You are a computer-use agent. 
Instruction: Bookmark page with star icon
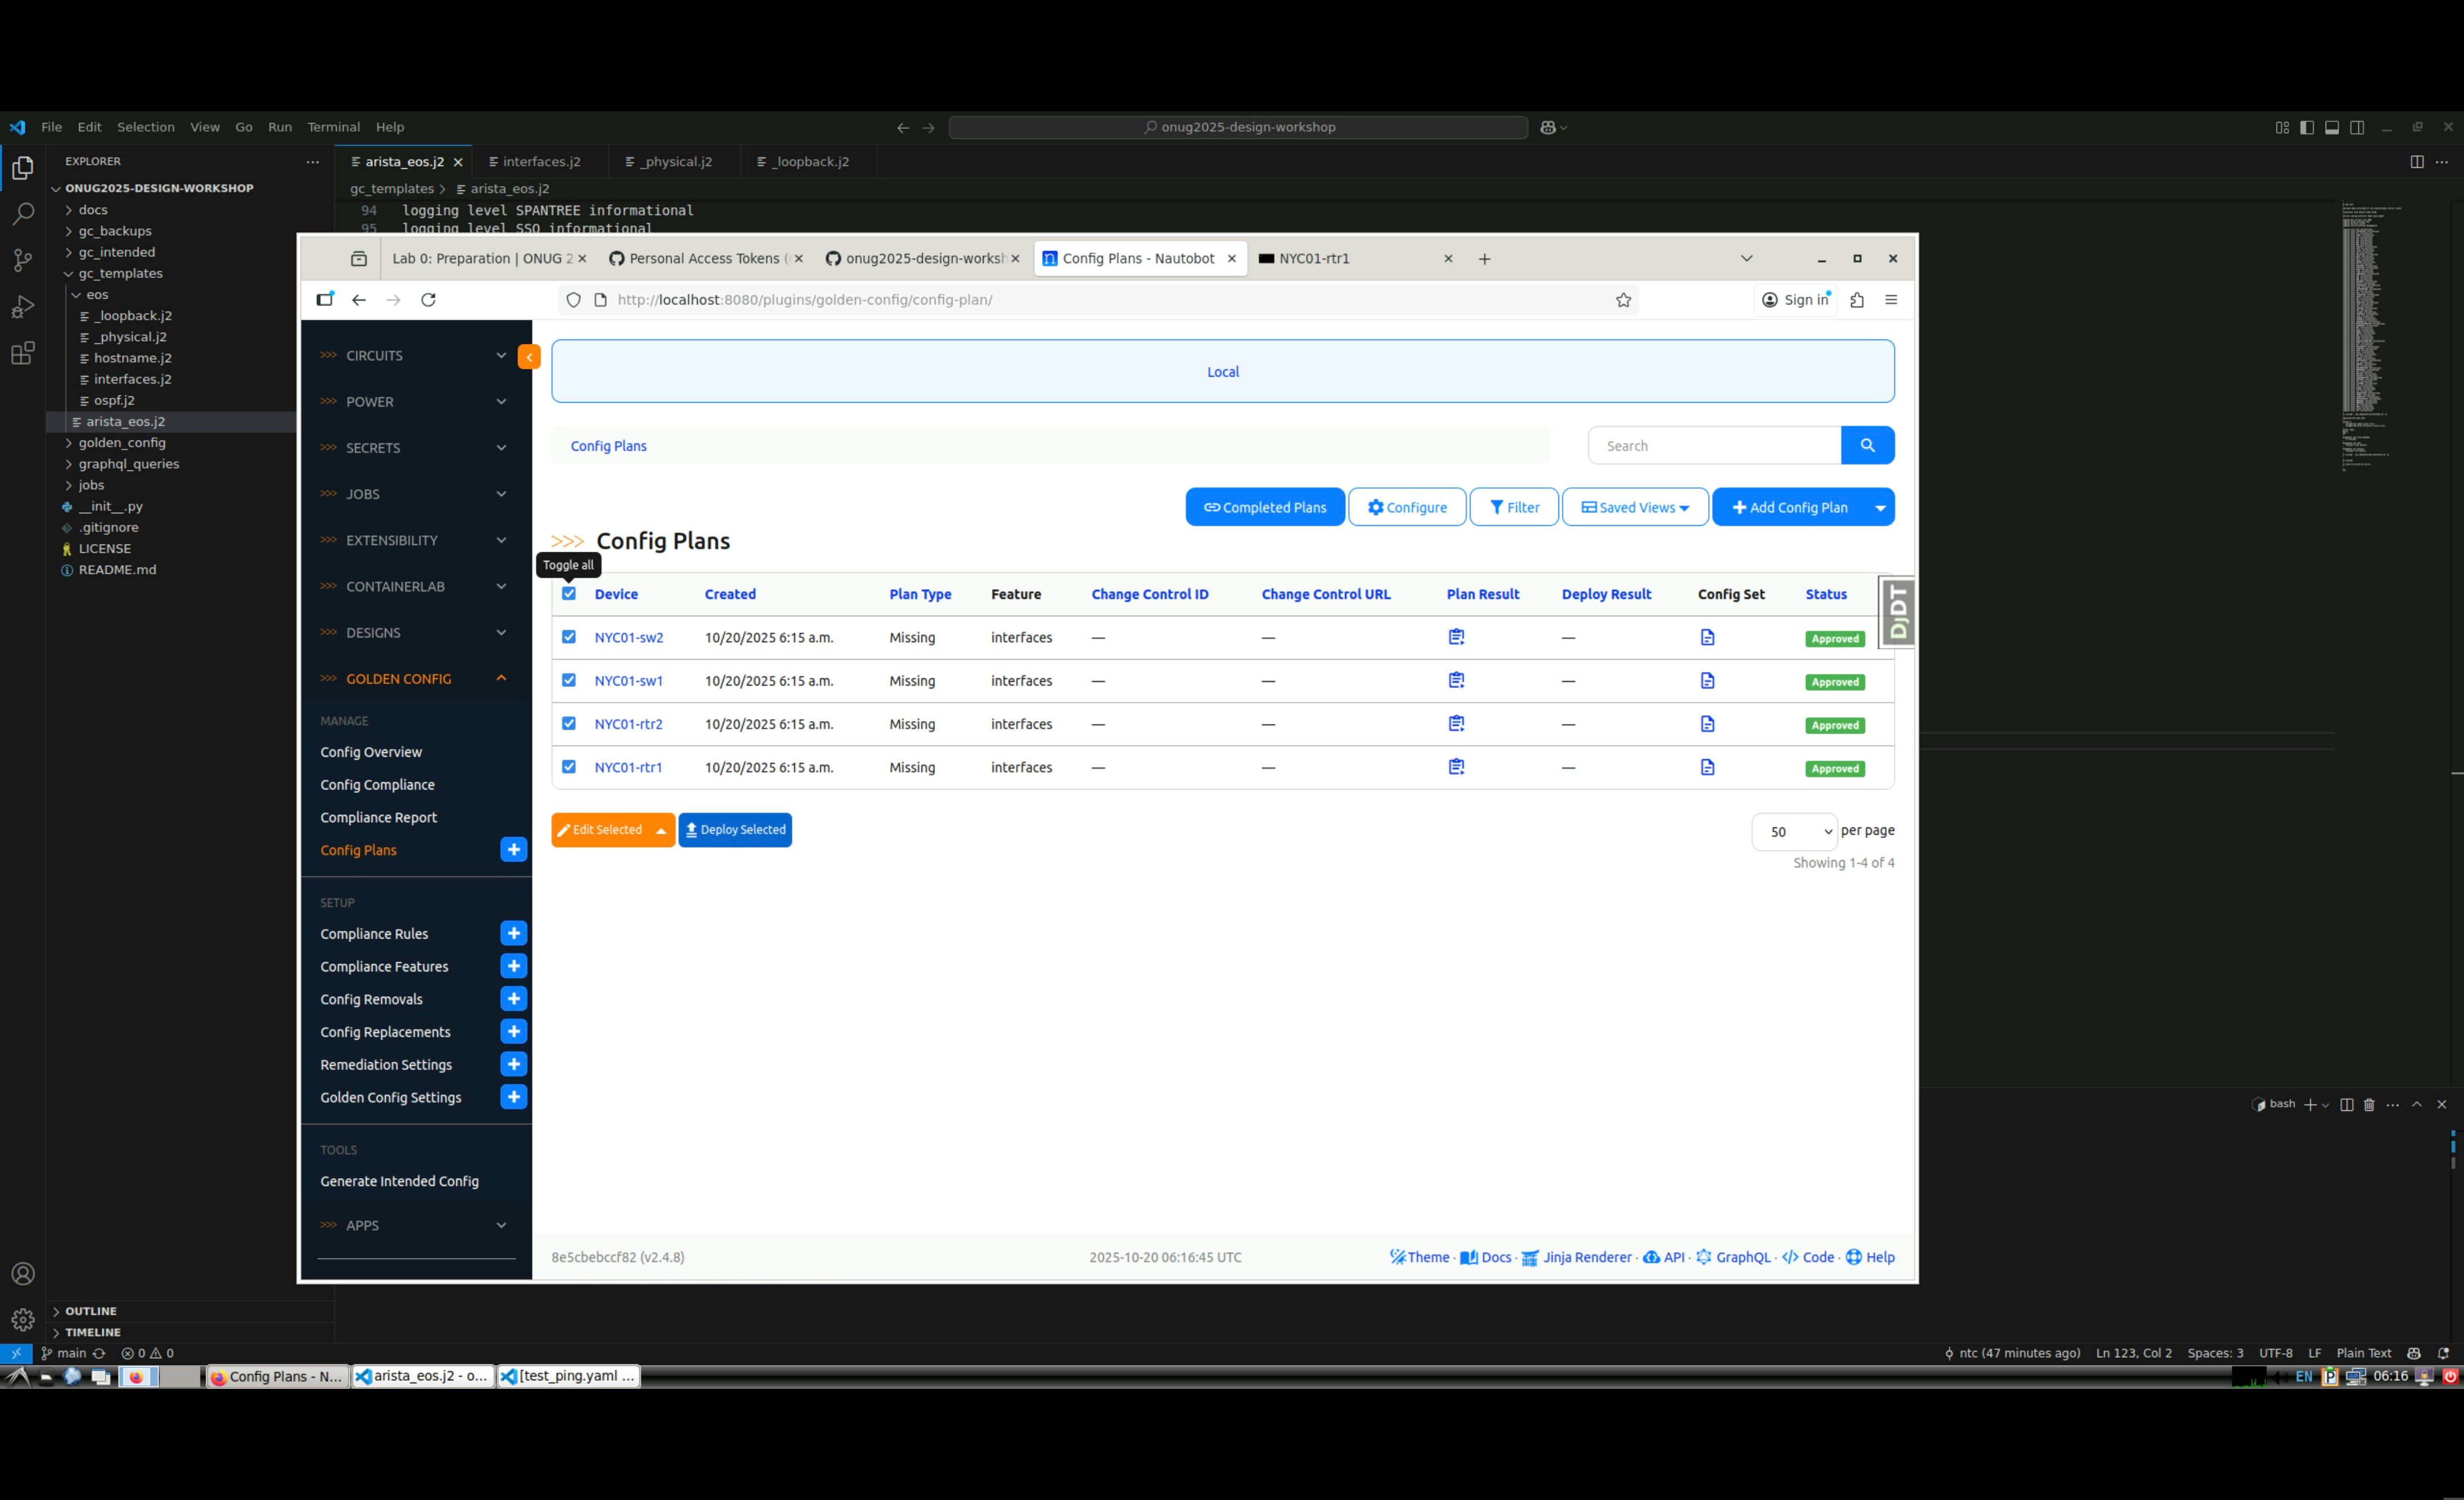tap(1623, 300)
